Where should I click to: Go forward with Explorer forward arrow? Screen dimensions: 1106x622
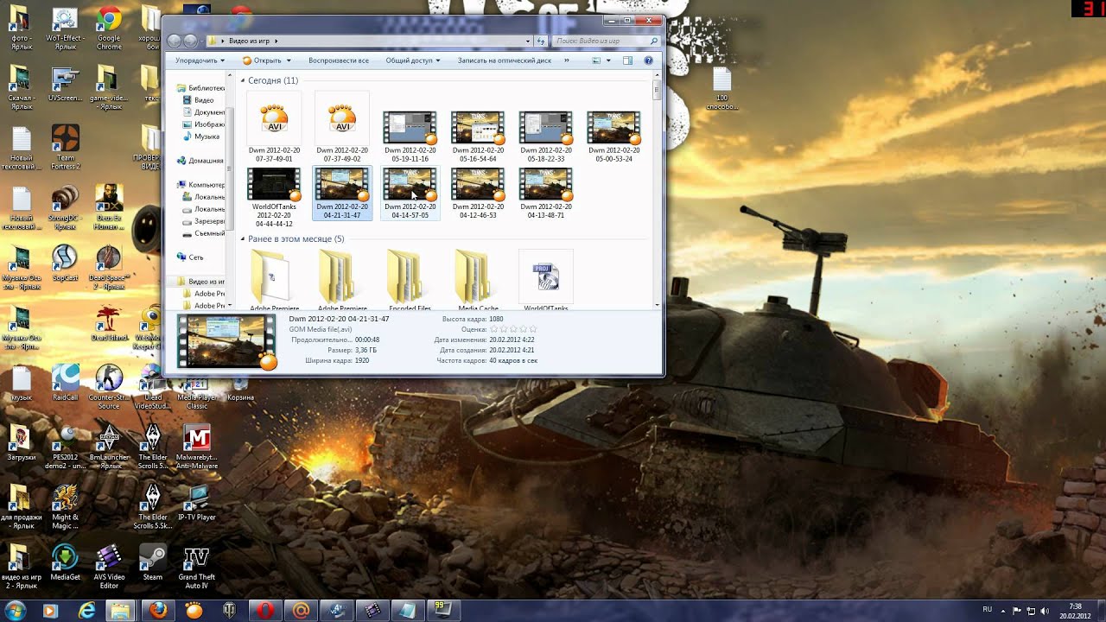pyautogui.click(x=190, y=41)
